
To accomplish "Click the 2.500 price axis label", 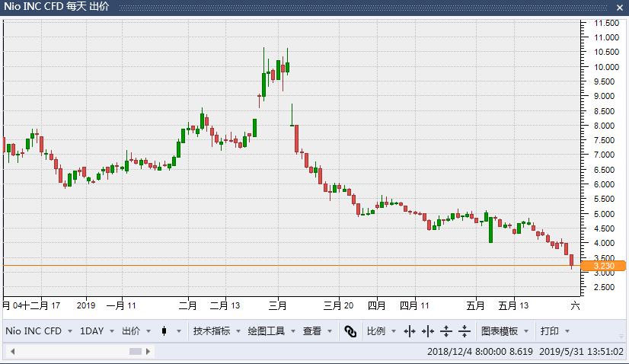I will [x=605, y=287].
